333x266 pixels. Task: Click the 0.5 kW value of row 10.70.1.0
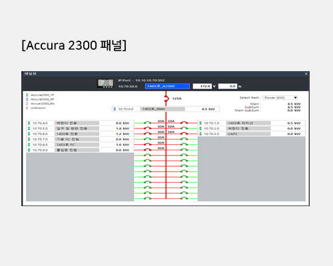point(294,123)
